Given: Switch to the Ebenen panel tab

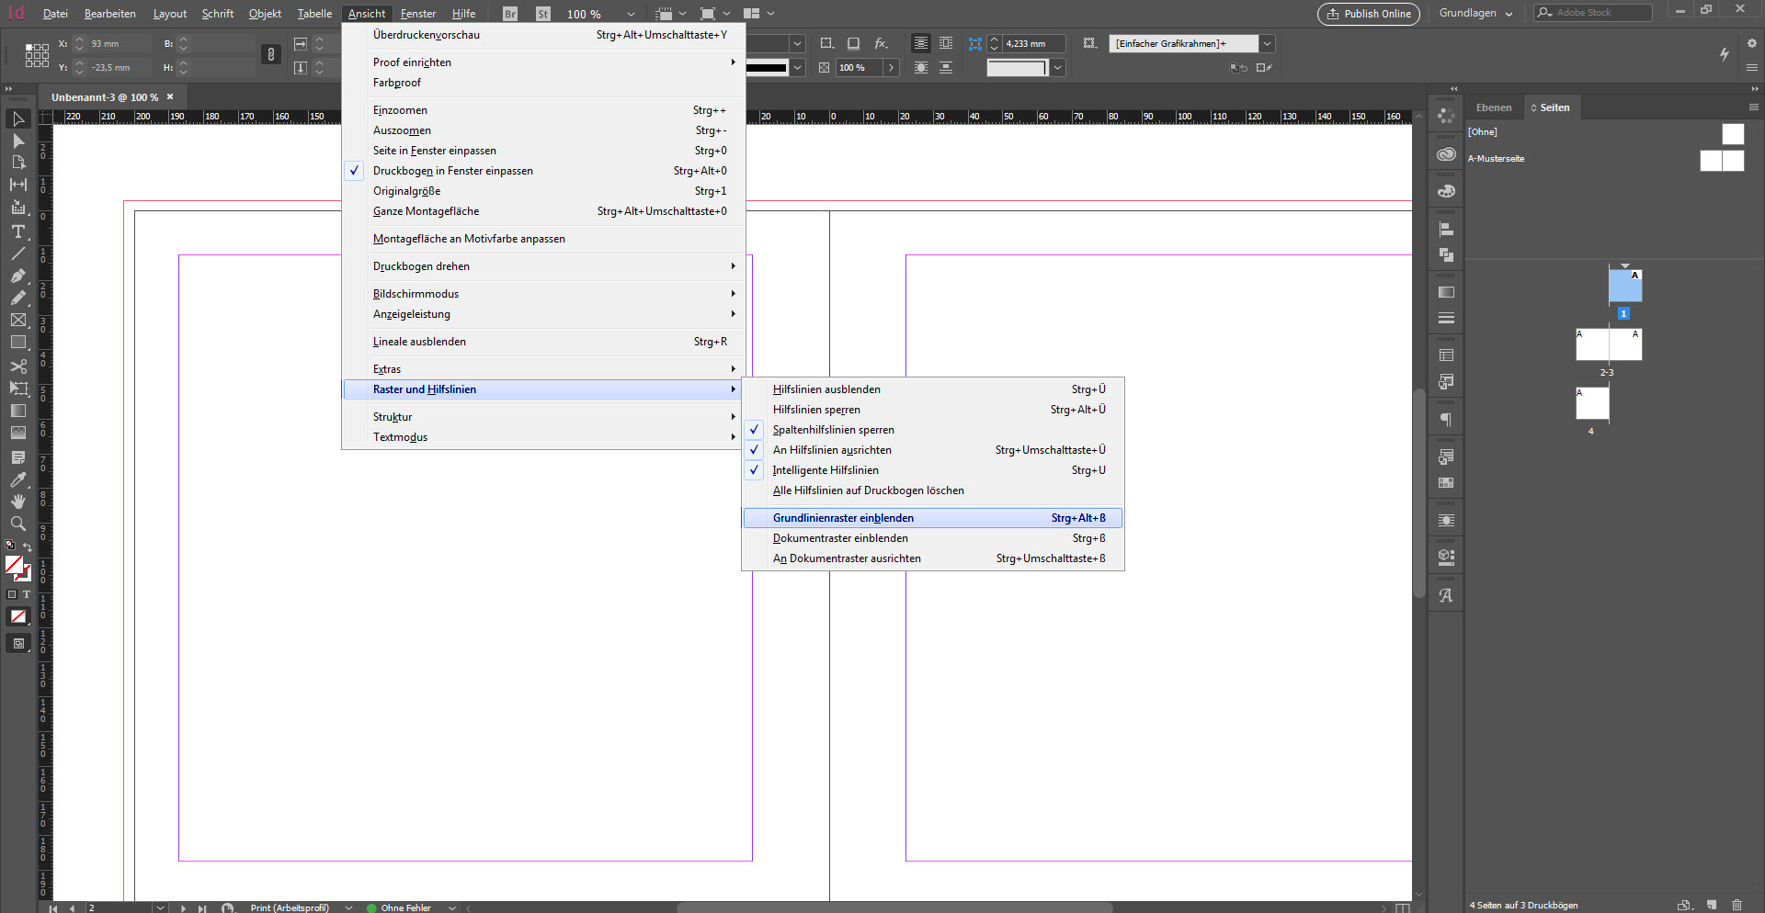Looking at the screenshot, I should 1493,107.
